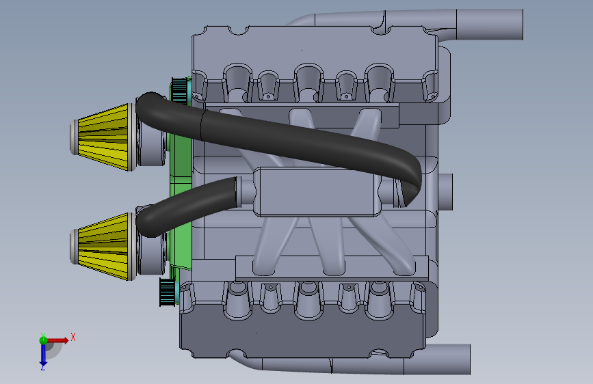This screenshot has width=593, height=384.
Task: Select the teal timing pulley beside the long hose
Action: point(181,90)
